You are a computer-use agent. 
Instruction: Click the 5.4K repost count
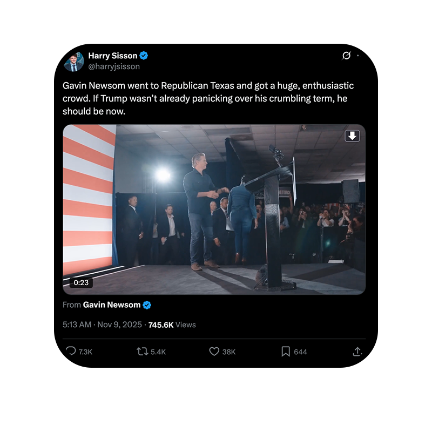point(158,352)
